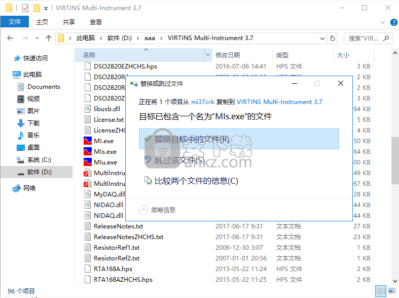Close the 替换或跳过文件 dialog
The width and height of the screenshot is (399, 298).
tap(341, 84)
